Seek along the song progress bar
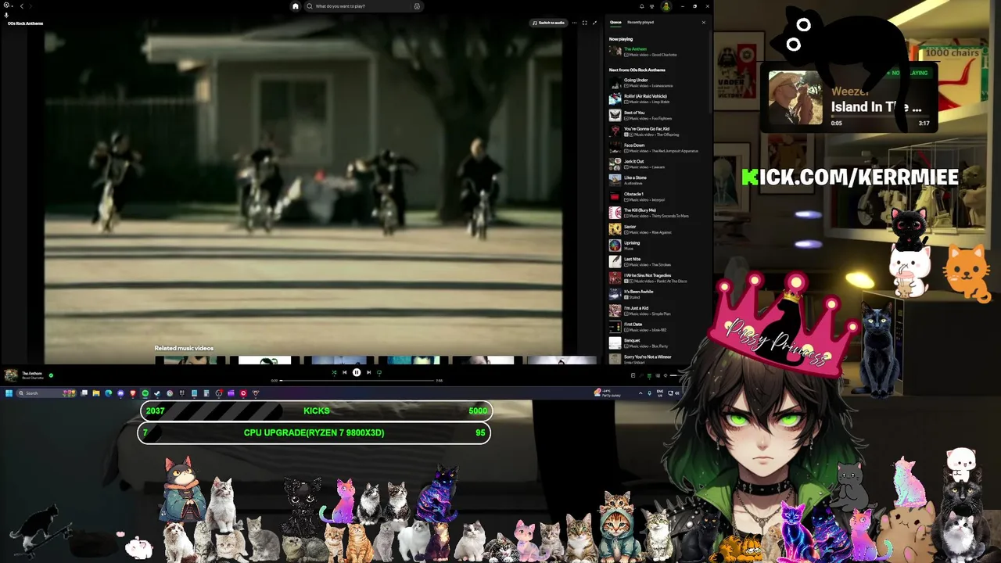The image size is (1001, 563). 357,381
